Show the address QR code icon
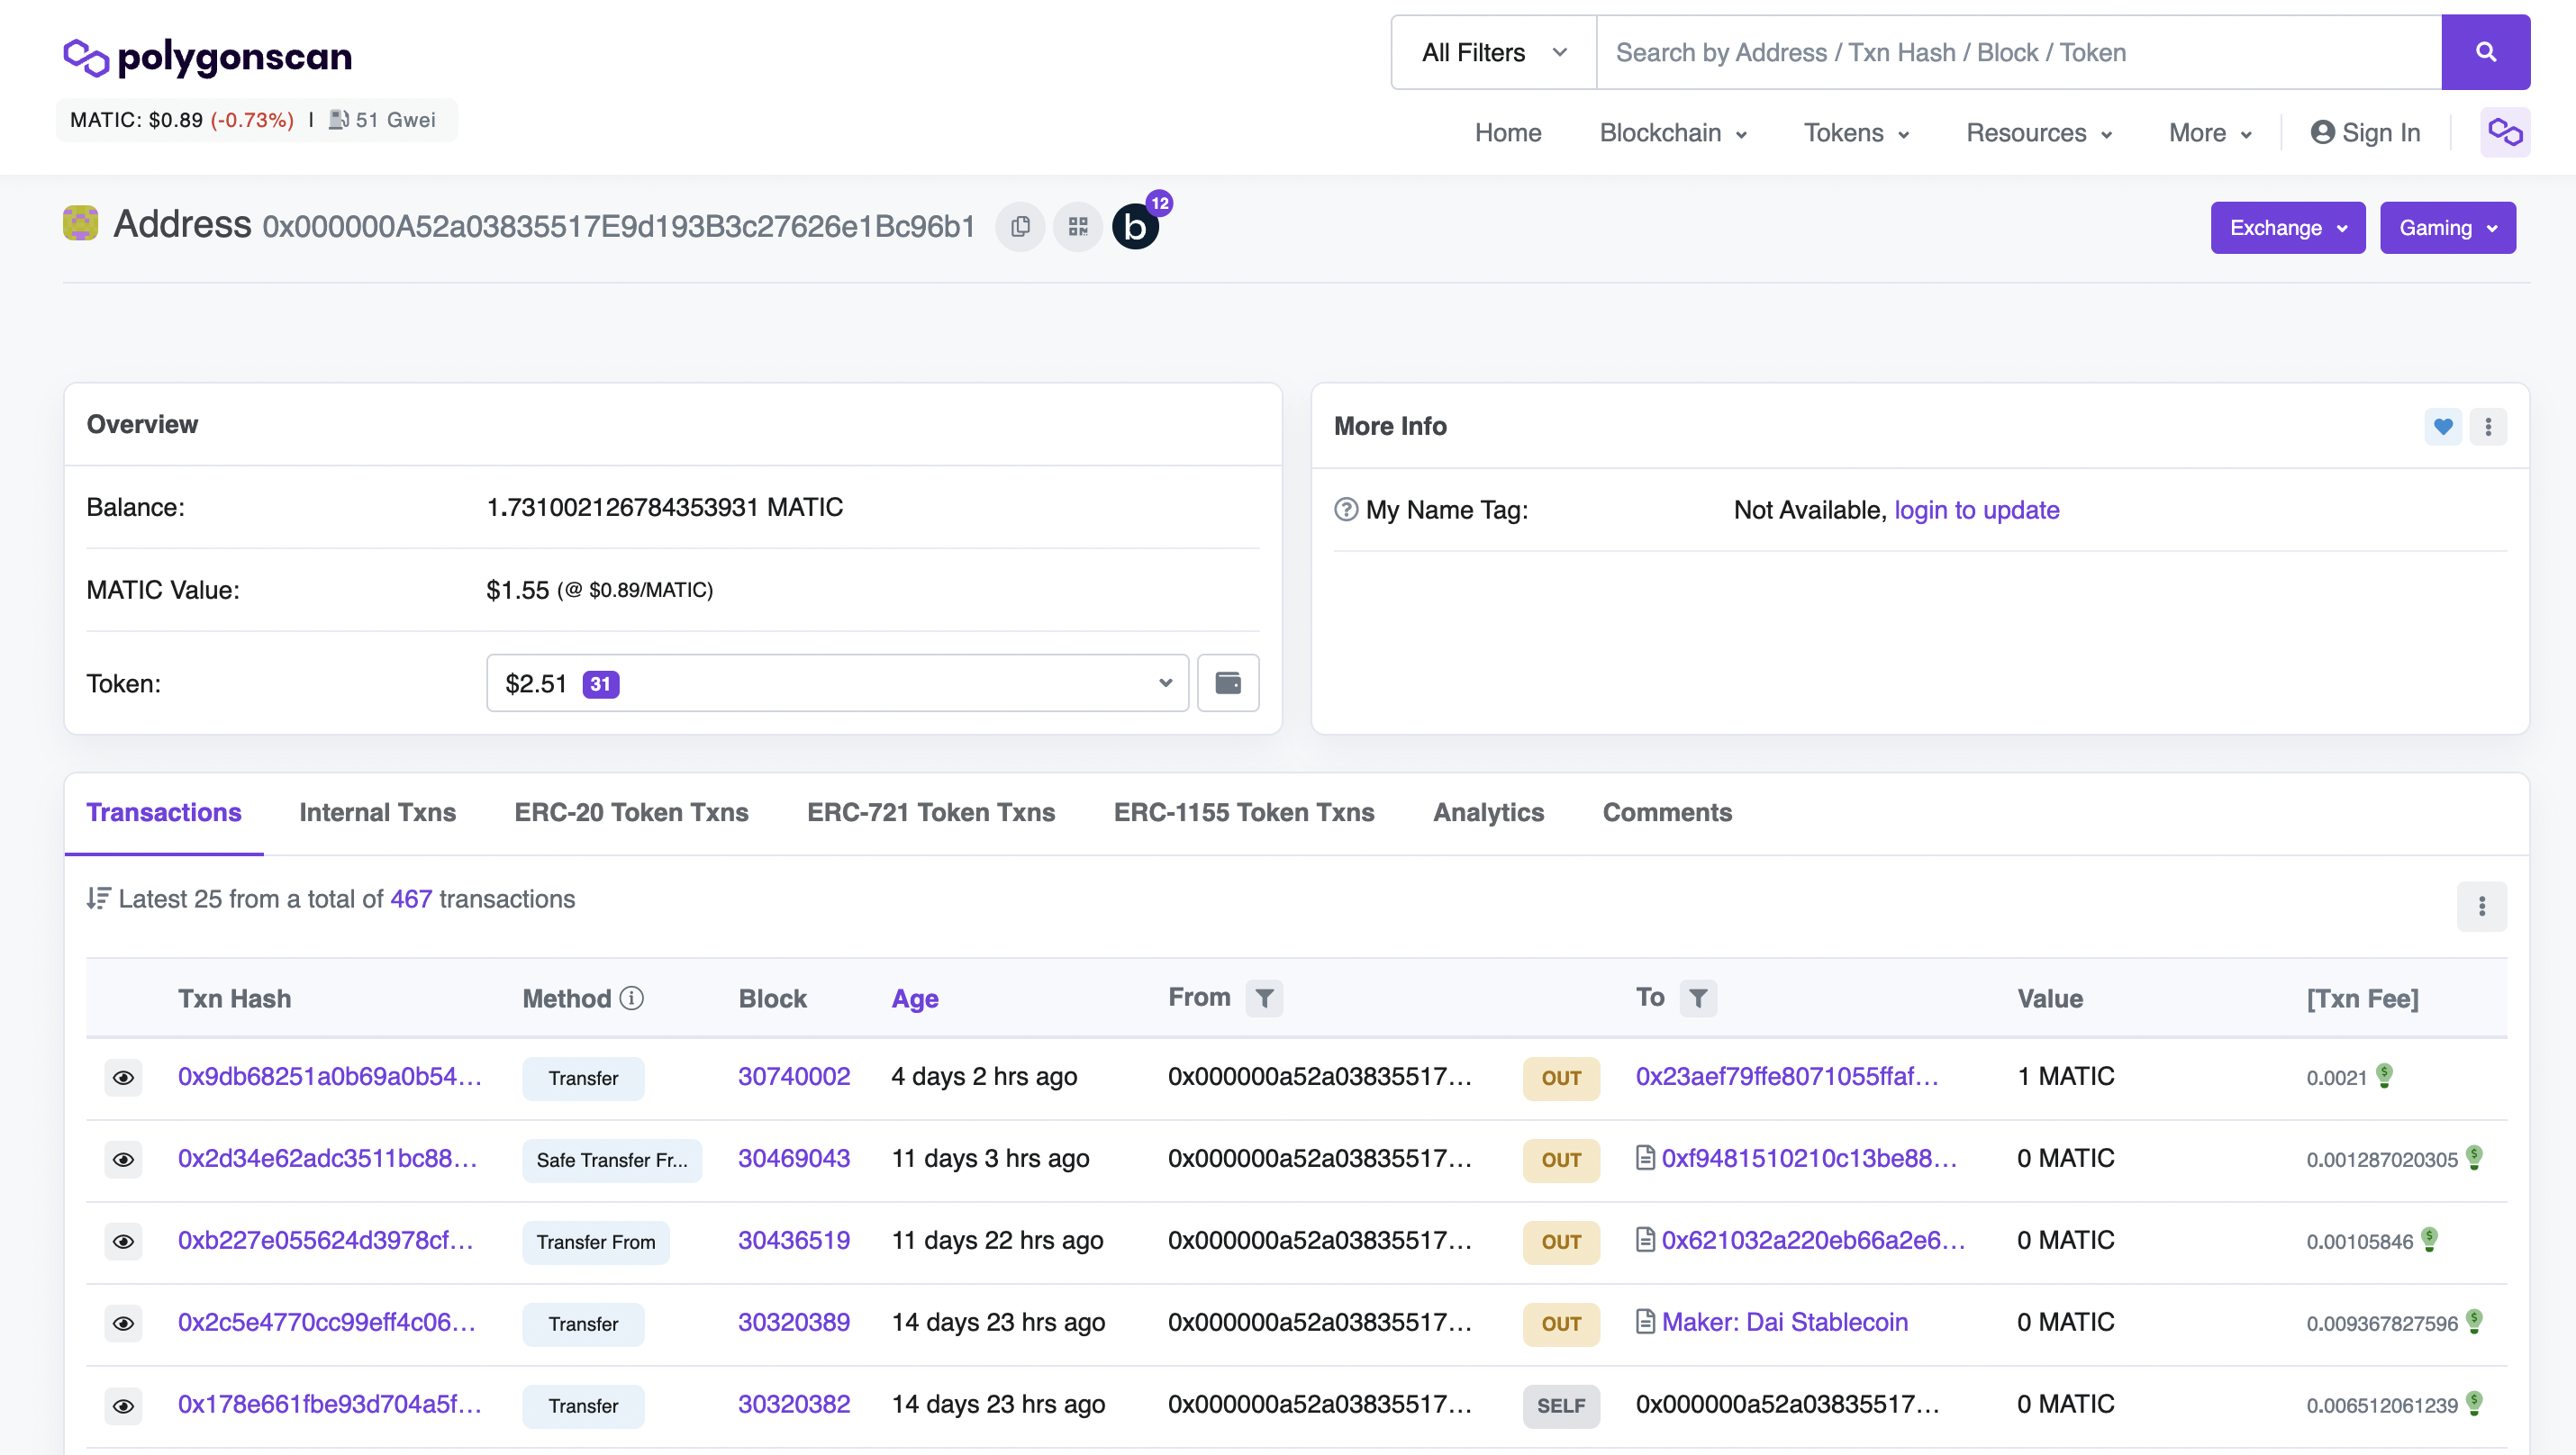The height and width of the screenshot is (1455, 2576). point(1077,227)
